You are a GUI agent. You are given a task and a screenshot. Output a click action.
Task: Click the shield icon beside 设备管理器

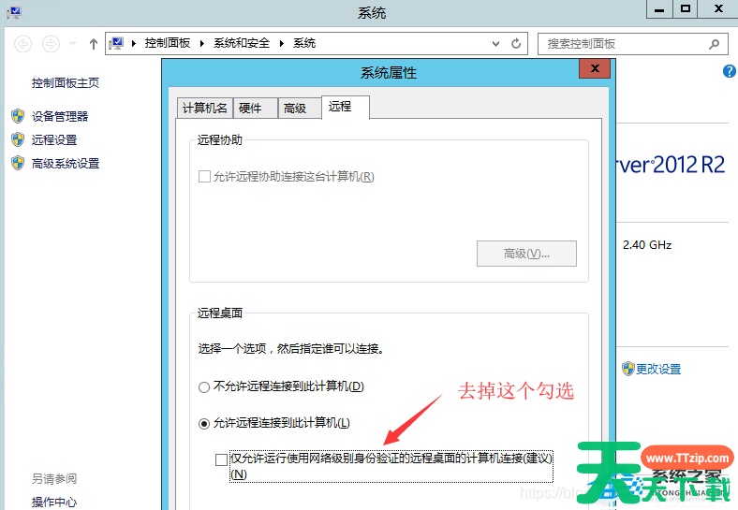coord(17,116)
